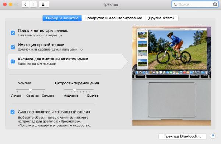Open Трекпад Bluetooth… settings

point(182,136)
